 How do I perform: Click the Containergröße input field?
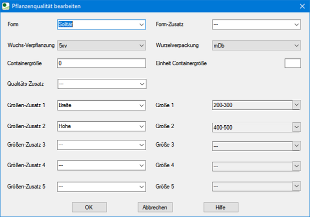pyautogui.click(x=101, y=63)
